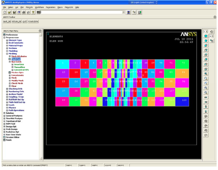Expand the General Postproc node
The height and width of the screenshot is (170, 218).
[4, 116]
